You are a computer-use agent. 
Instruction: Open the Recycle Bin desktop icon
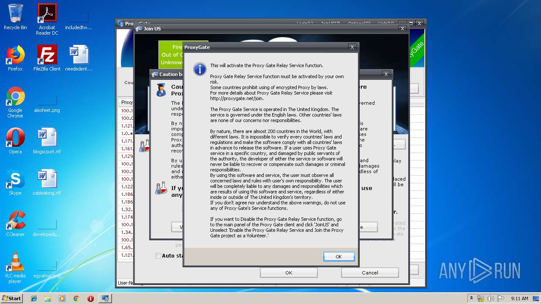pyautogui.click(x=15, y=17)
